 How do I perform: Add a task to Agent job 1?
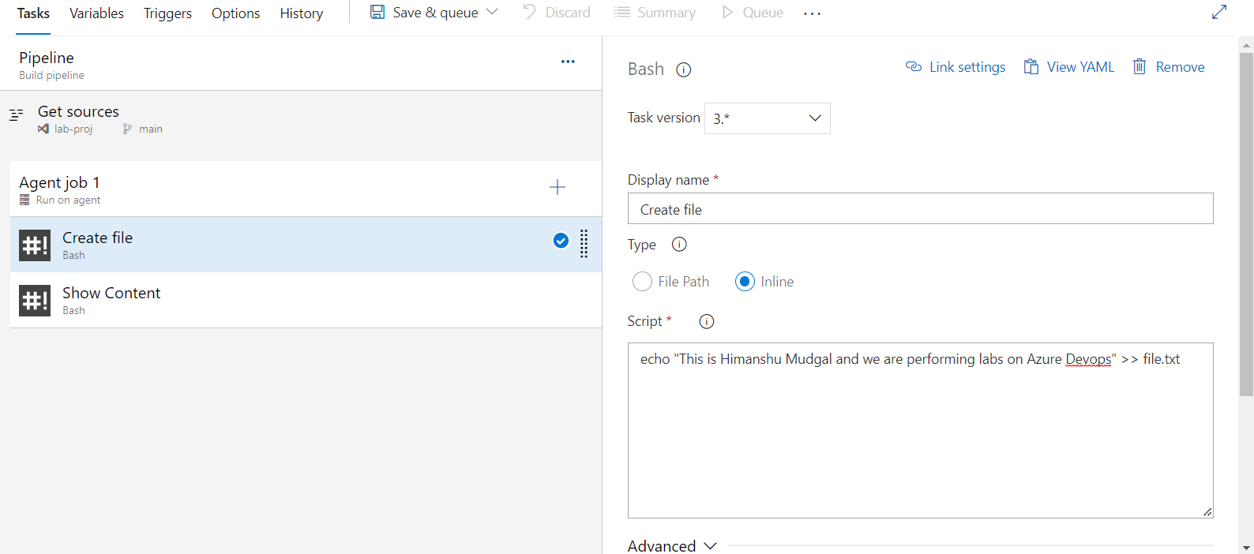(x=558, y=187)
